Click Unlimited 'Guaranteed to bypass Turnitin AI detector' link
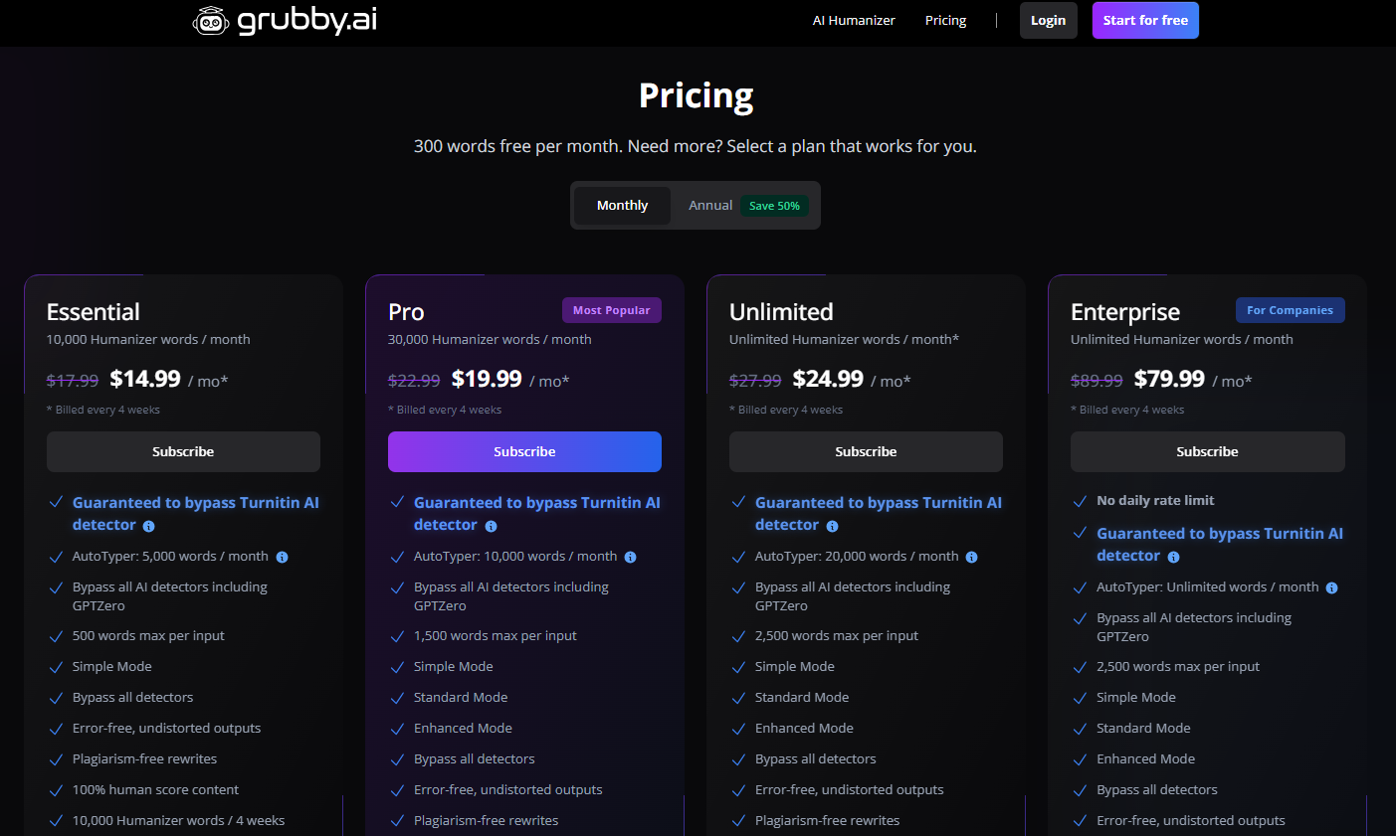The image size is (1396, 836). [878, 513]
